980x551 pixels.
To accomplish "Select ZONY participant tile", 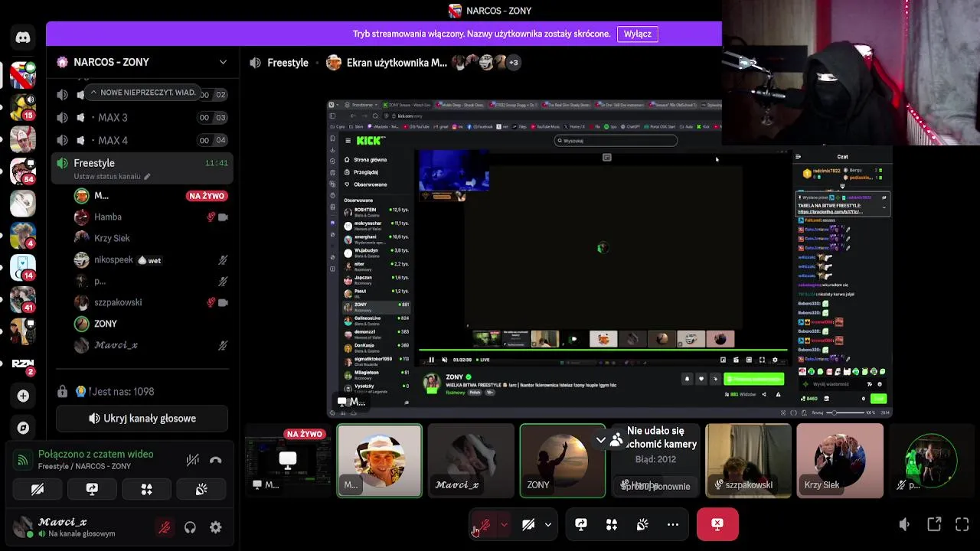I will coord(563,461).
